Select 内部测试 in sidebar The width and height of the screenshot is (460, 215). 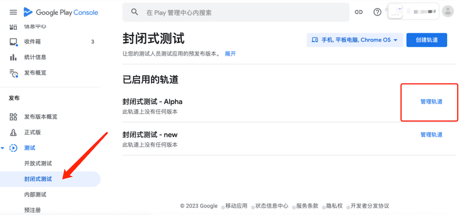pyautogui.click(x=35, y=195)
